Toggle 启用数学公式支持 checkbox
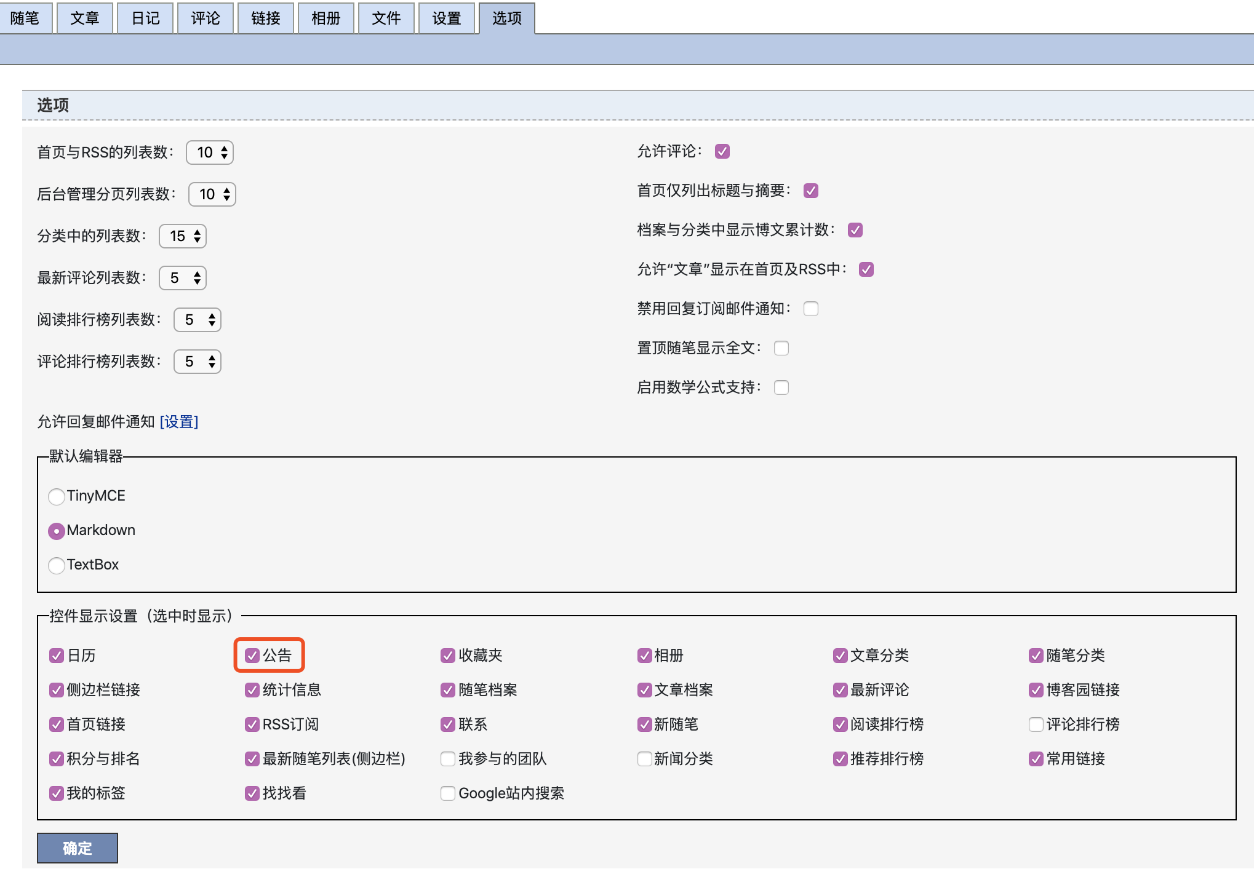The height and width of the screenshot is (877, 1254). click(781, 387)
